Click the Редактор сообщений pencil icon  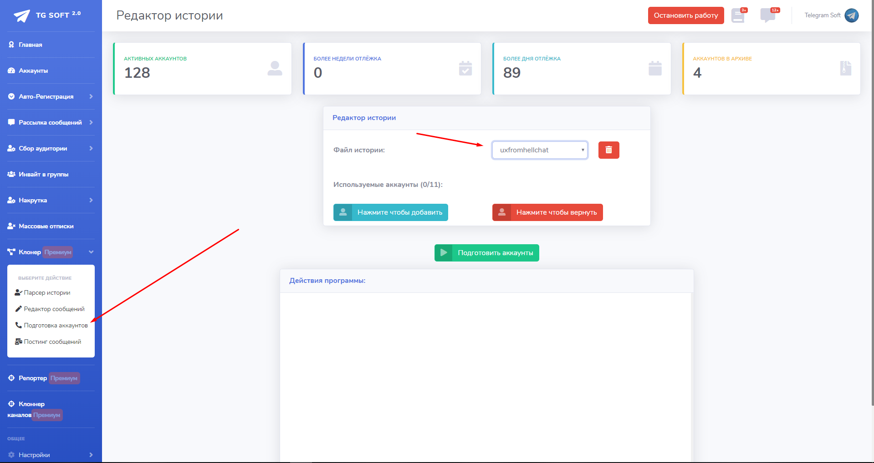pyautogui.click(x=18, y=309)
